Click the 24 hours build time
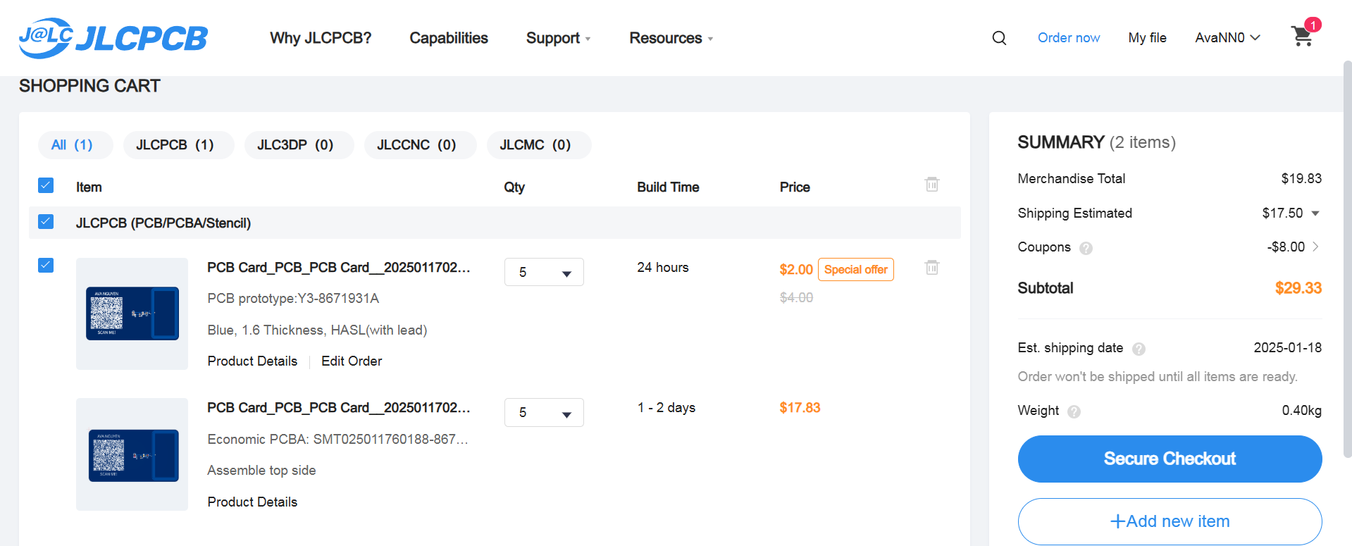The height and width of the screenshot is (546, 1352). point(663,268)
